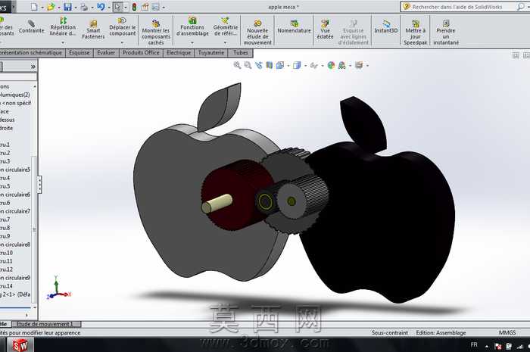
Task: Click the View orientation icon
Action: pyautogui.click(x=280, y=65)
